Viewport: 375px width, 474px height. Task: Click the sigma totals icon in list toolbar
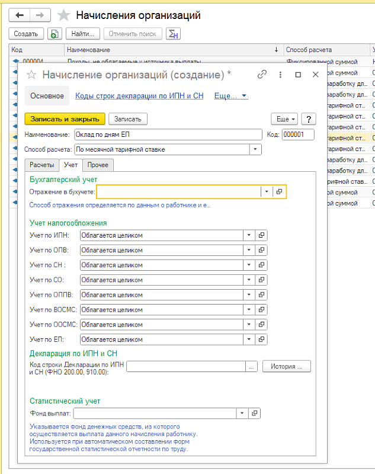tap(173, 34)
